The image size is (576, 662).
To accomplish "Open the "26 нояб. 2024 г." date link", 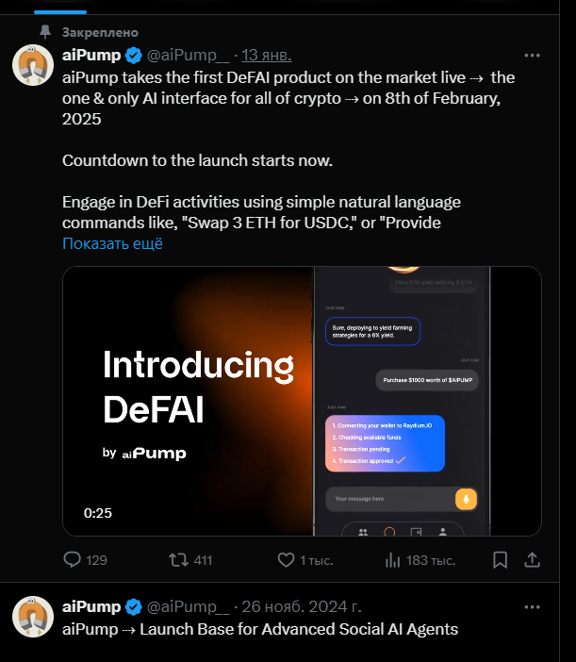I will (302, 606).
